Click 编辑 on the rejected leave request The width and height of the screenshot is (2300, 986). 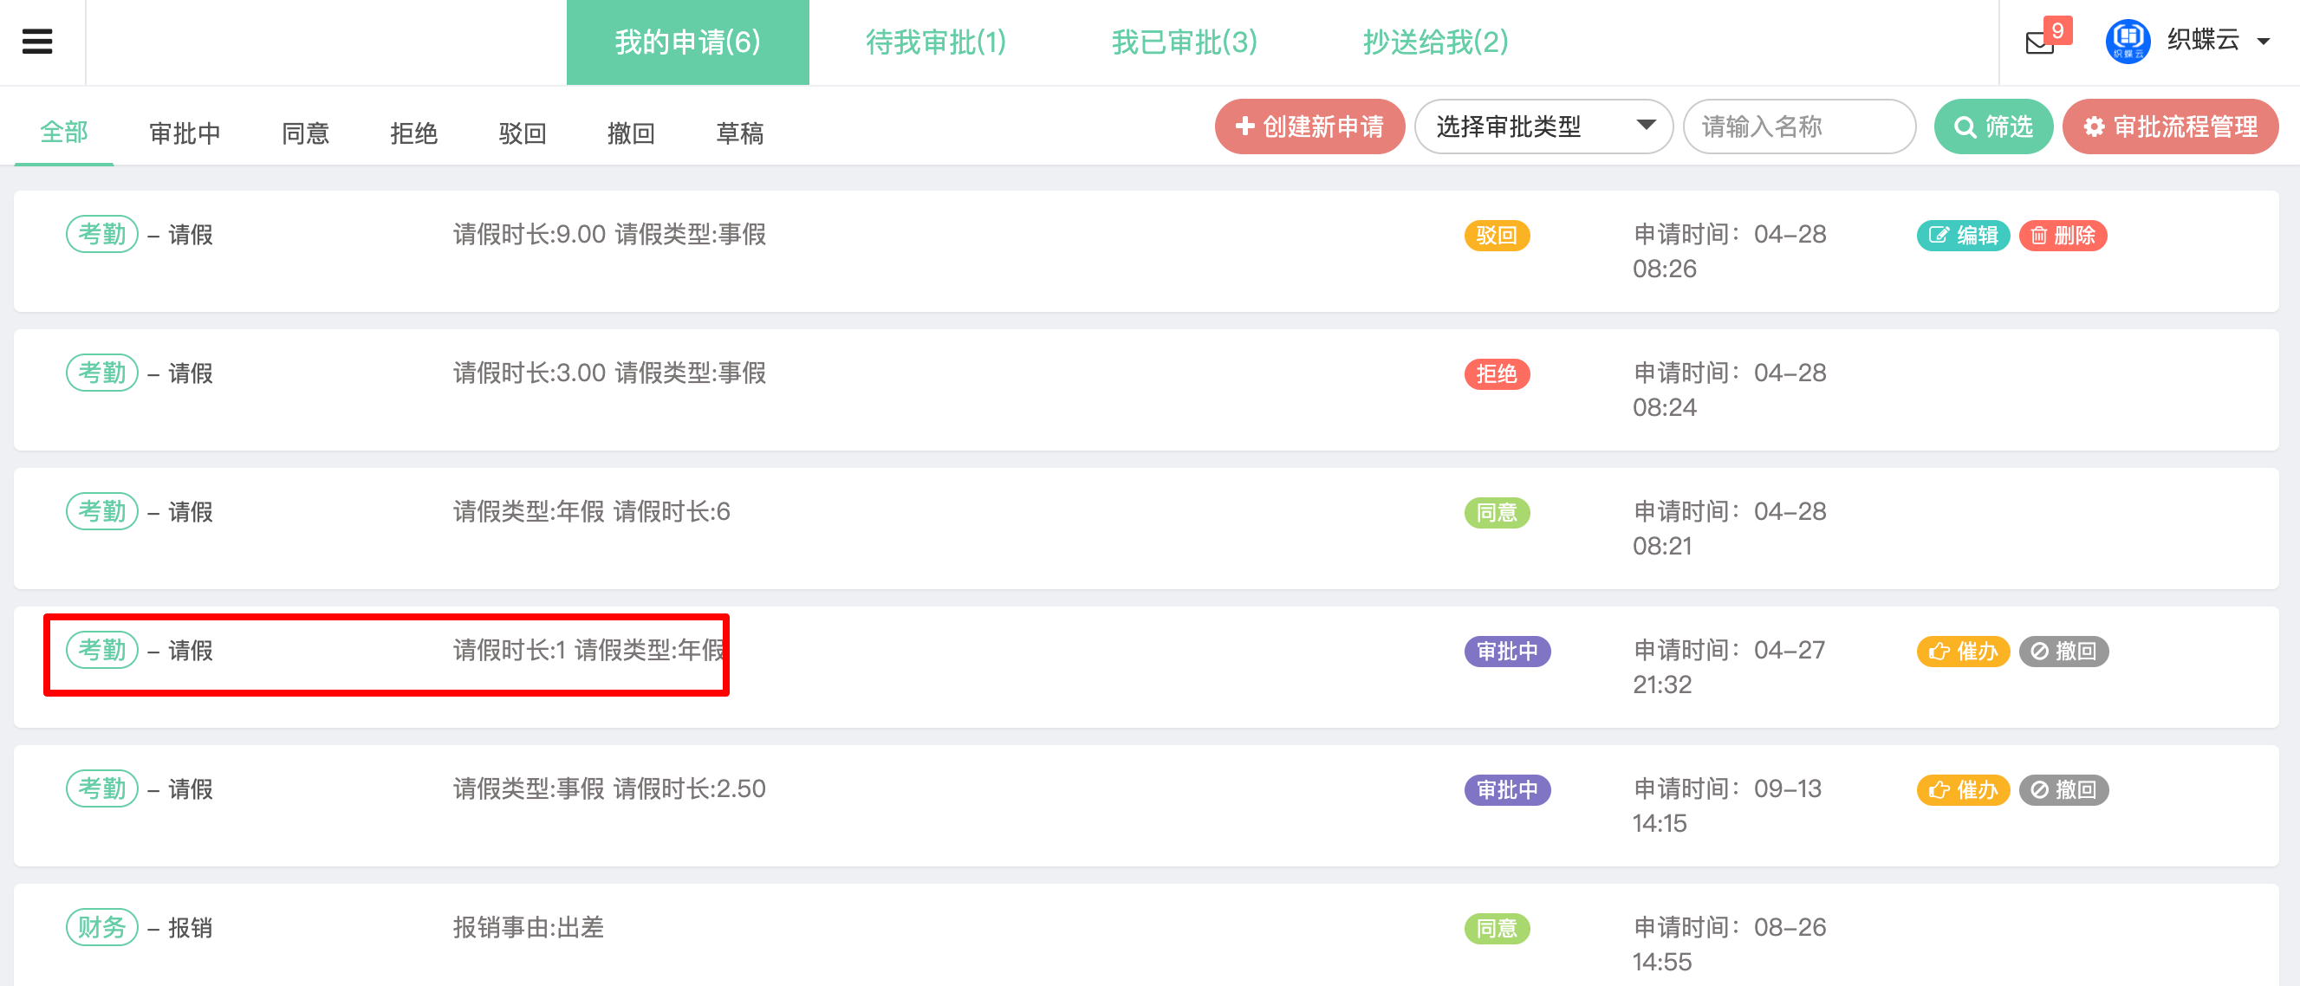pos(1963,236)
